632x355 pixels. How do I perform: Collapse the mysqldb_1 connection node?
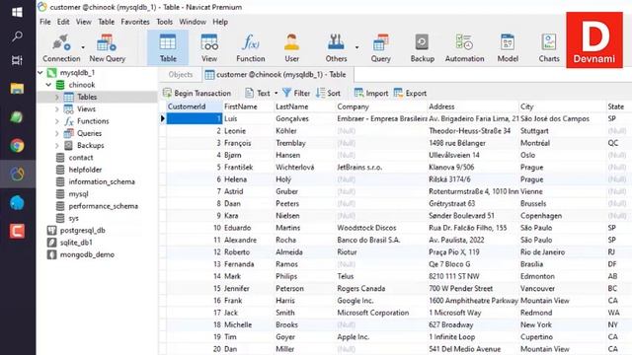40,72
